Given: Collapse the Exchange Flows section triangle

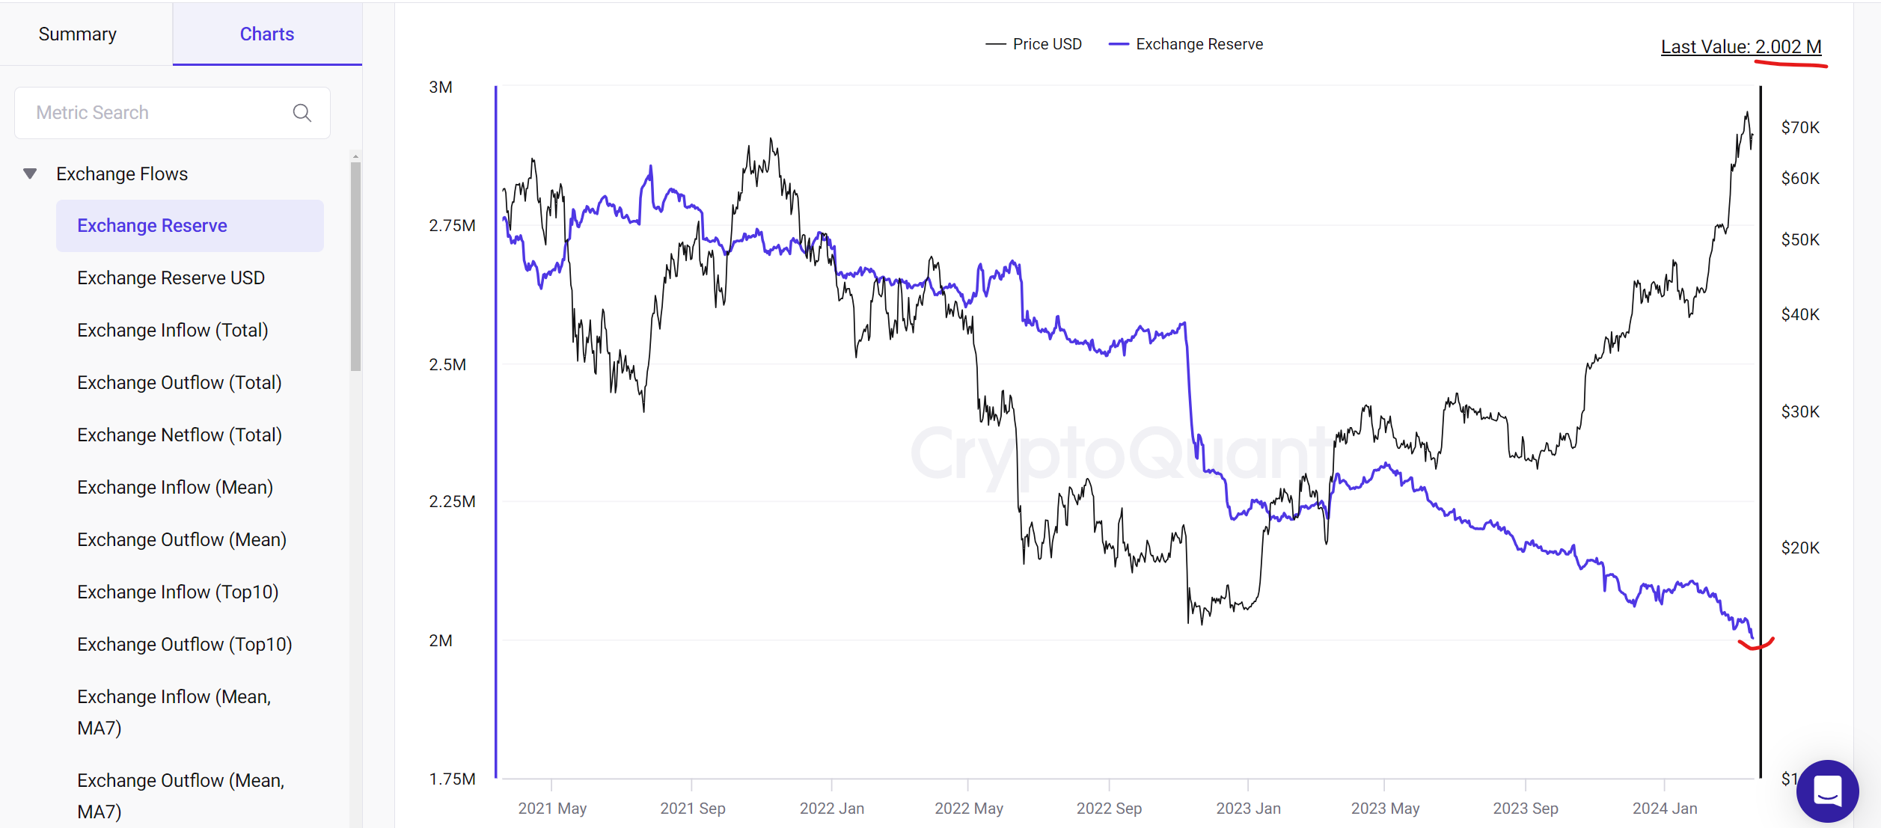Looking at the screenshot, I should click(x=30, y=174).
